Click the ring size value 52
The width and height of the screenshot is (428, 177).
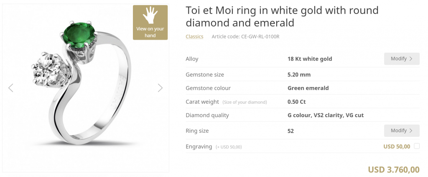290,131
